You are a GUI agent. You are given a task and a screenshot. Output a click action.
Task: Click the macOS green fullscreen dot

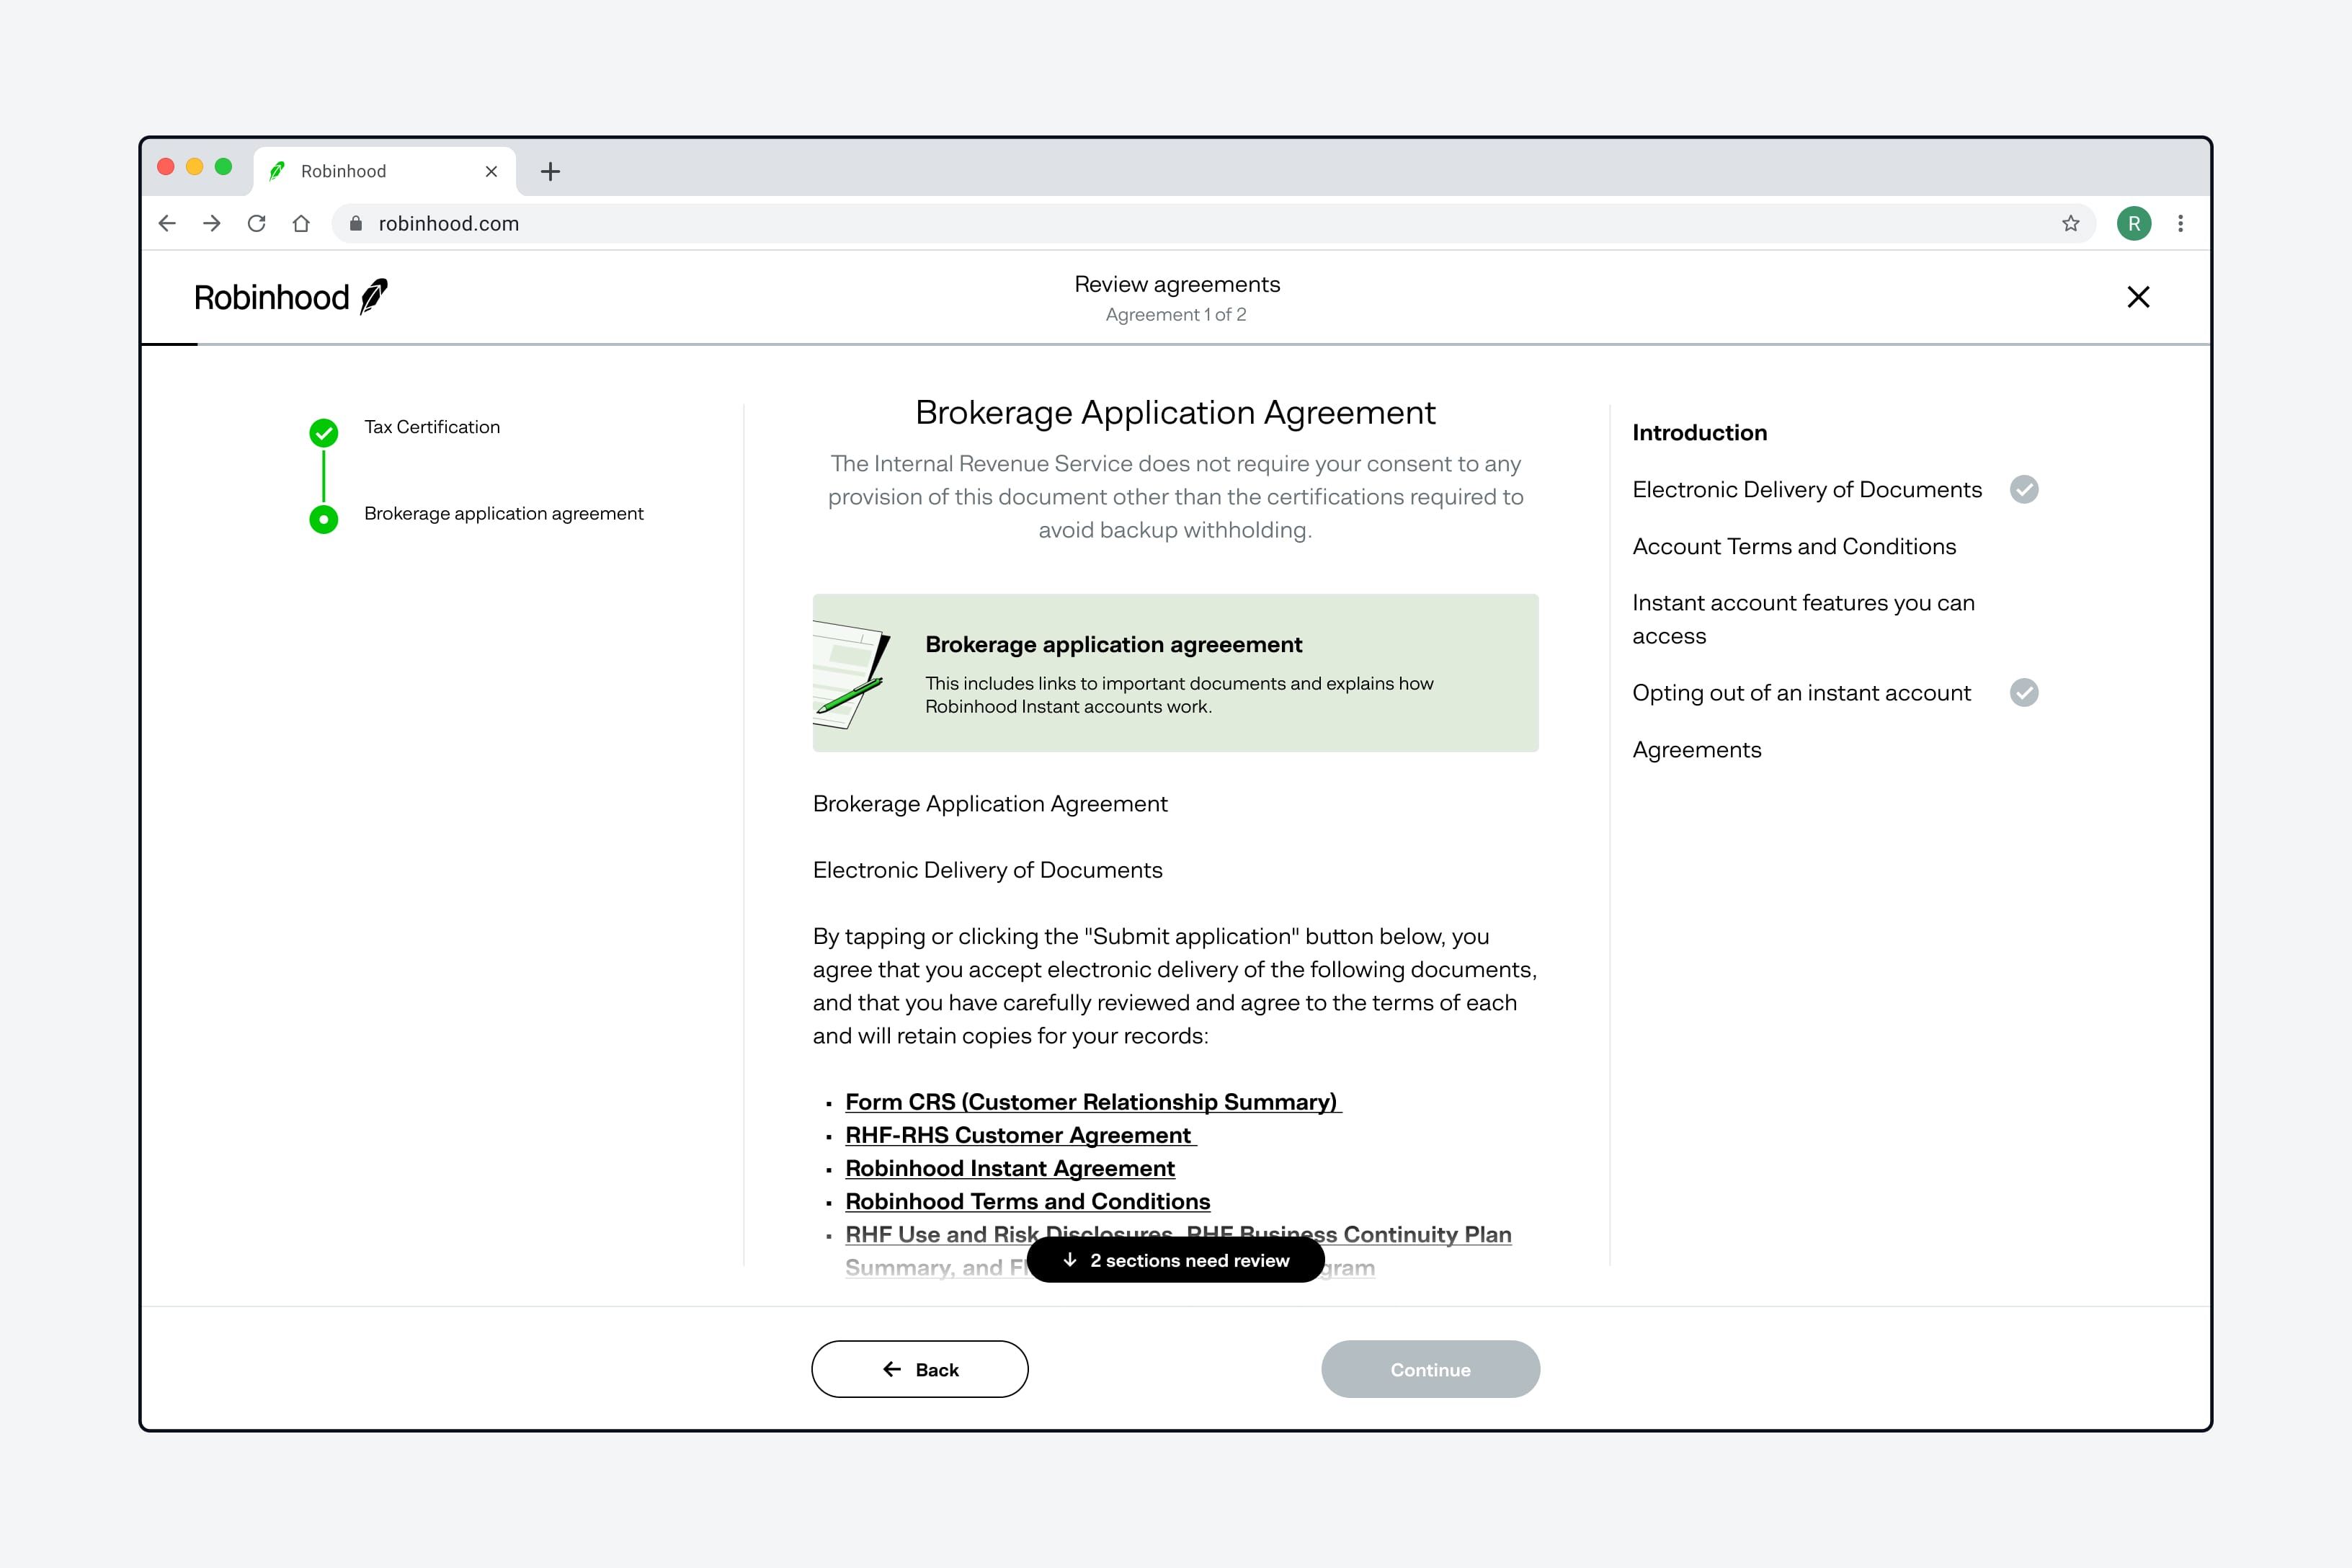point(224,167)
